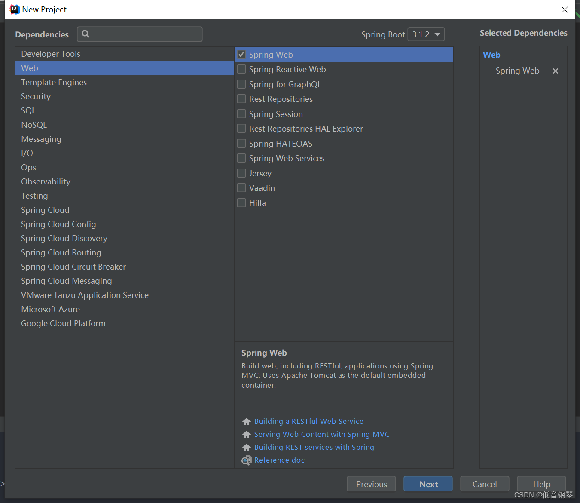Viewport: 580px width, 503px height.
Task: Select the Messaging category
Action: point(125,139)
